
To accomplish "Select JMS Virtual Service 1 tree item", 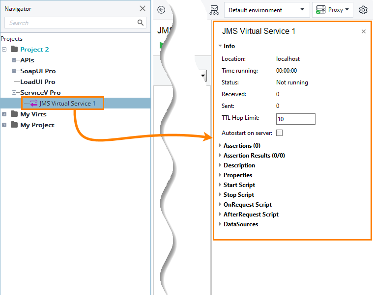I will 67,103.
